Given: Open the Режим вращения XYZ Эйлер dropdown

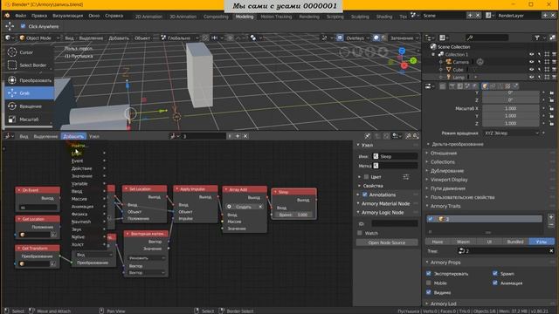Looking at the screenshot, I should [511, 133].
